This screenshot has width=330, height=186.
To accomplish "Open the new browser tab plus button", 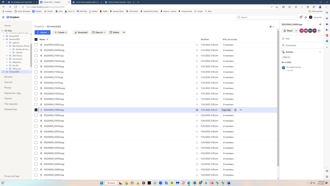I will pyautogui.click(x=138, y=2).
